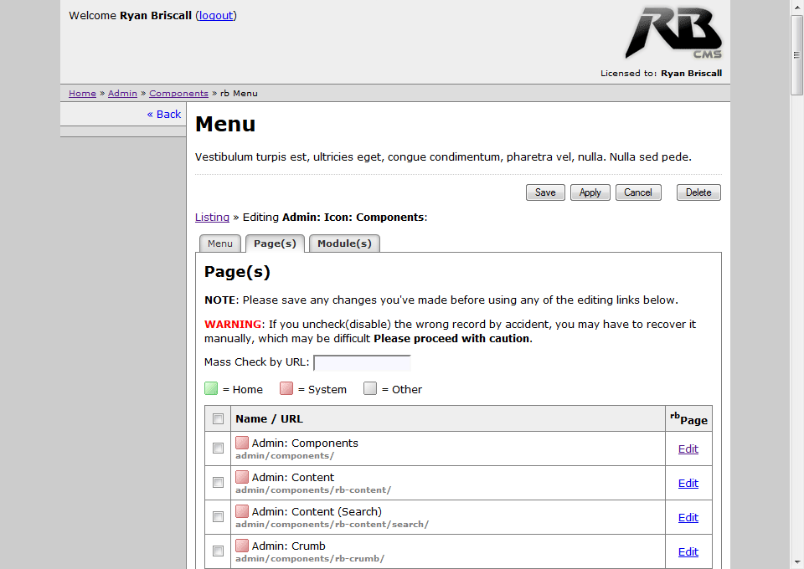Click the Apply button
Viewport: 804px width, 569px height.
point(590,192)
